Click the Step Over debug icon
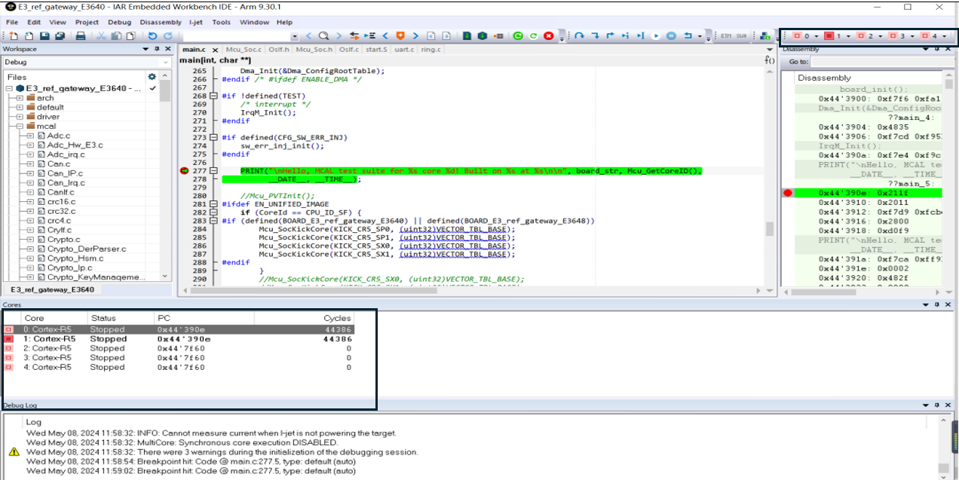959x480 pixels. point(580,36)
